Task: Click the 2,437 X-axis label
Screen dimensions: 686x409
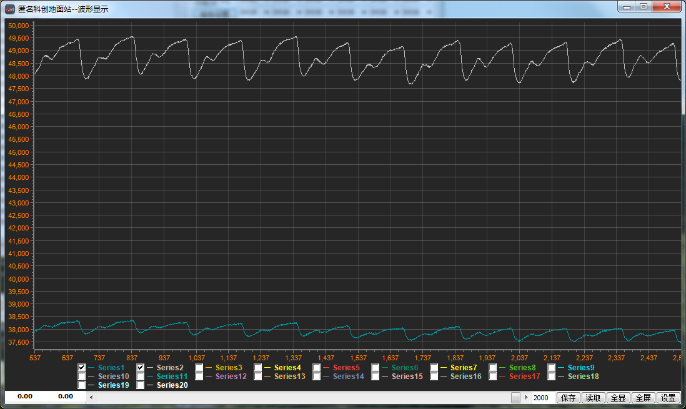Action: tap(649, 358)
